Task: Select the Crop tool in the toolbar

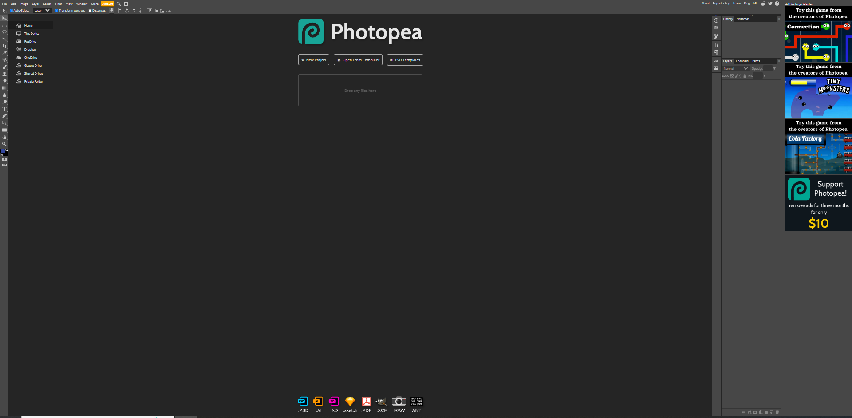Action: 4,46
